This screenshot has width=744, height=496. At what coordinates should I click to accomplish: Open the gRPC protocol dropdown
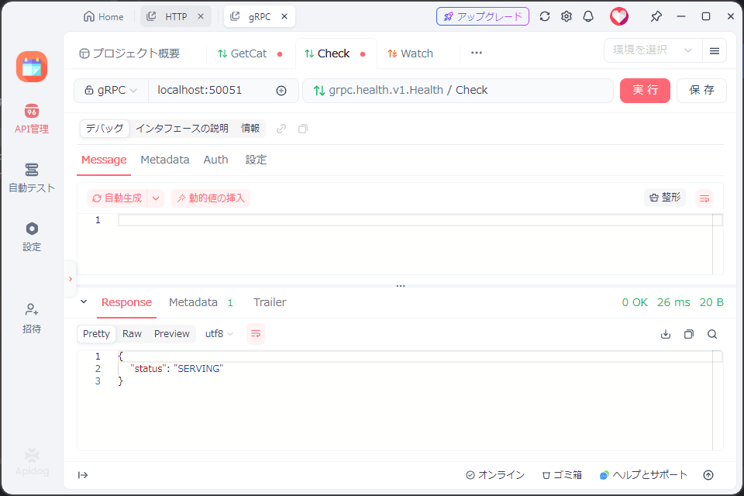pos(111,90)
